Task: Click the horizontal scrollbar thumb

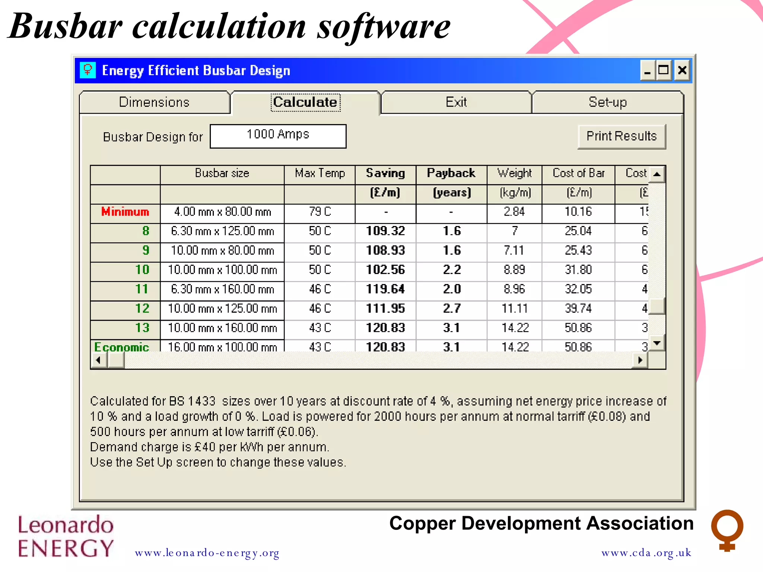Action: pyautogui.click(x=116, y=360)
